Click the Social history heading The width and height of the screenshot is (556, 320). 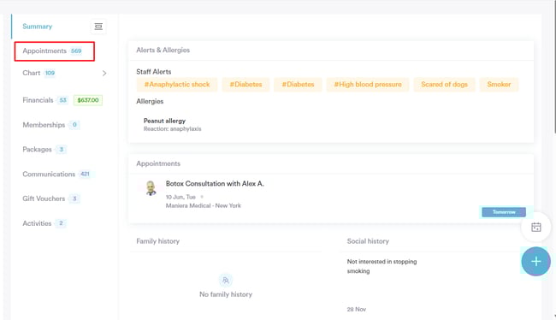[x=368, y=241]
